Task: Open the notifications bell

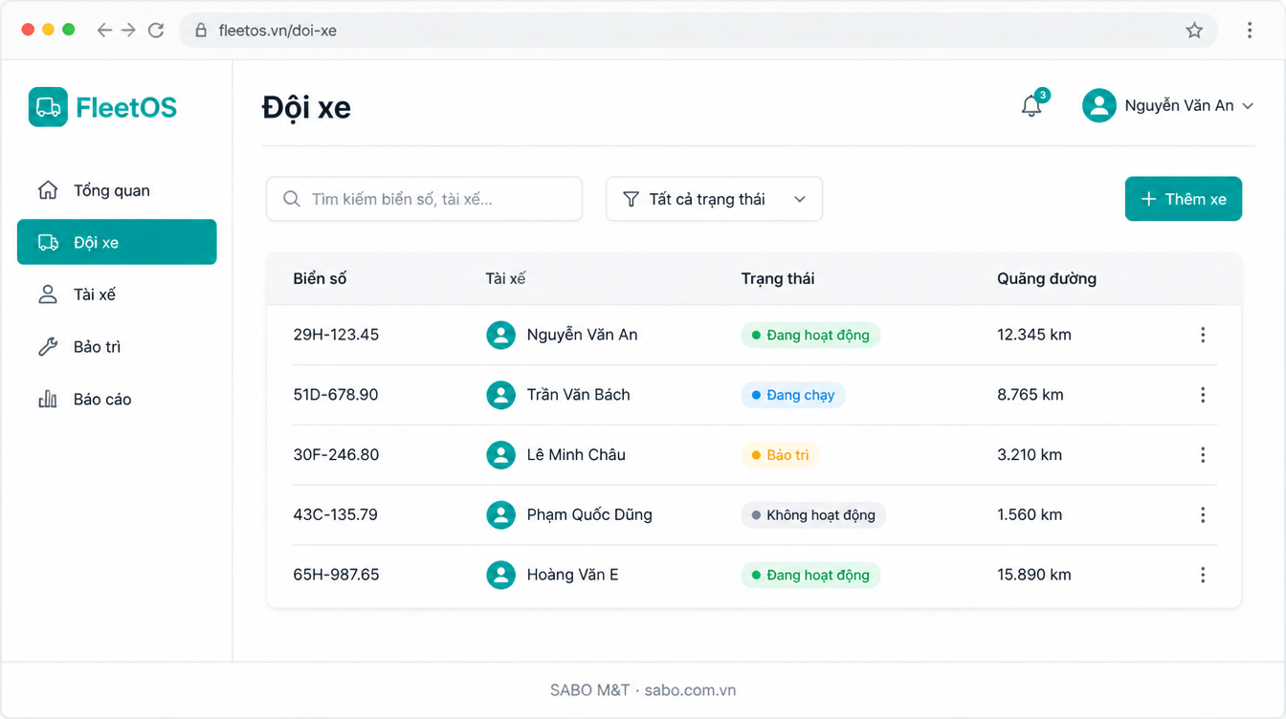Action: pos(1031,105)
